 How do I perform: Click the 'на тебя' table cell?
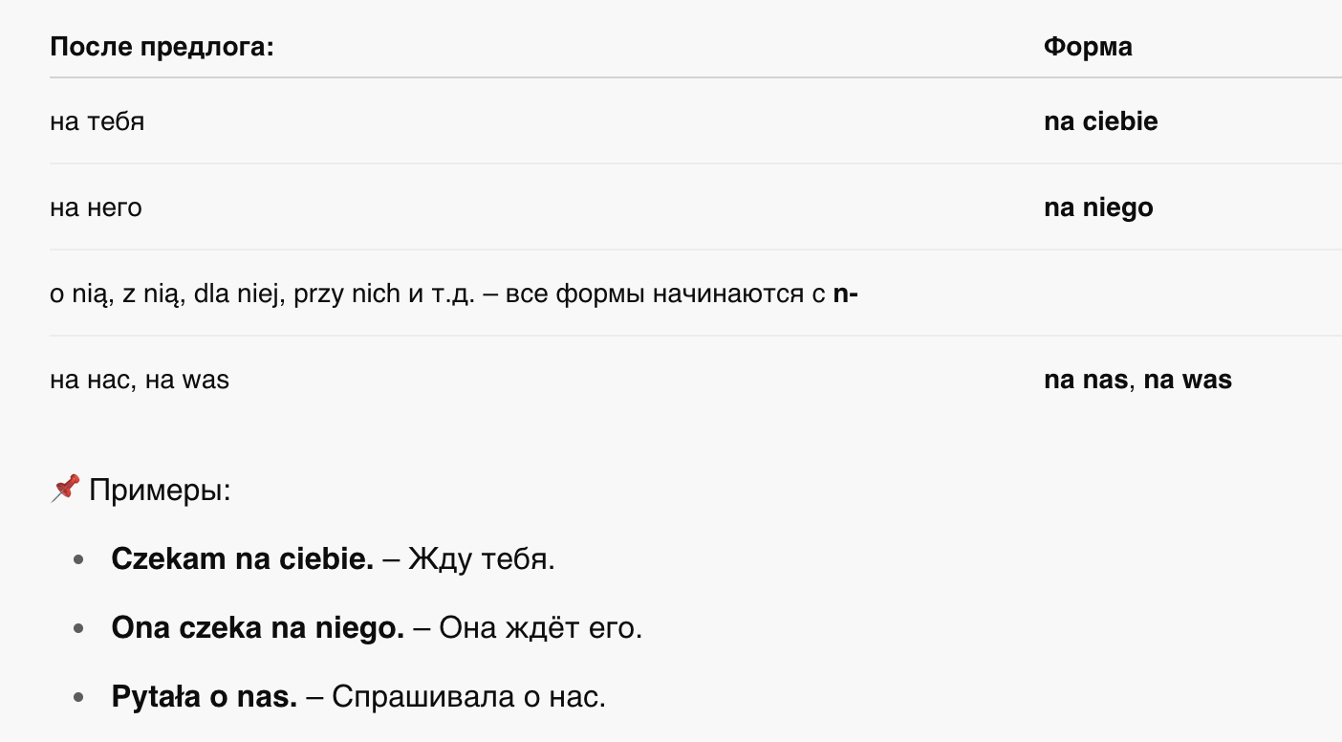(x=97, y=121)
